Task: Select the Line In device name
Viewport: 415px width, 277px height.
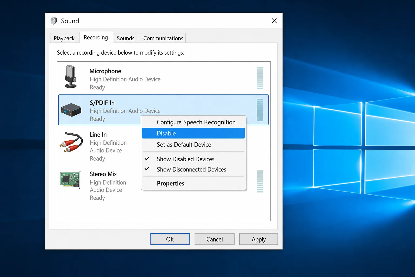Action: (98, 135)
